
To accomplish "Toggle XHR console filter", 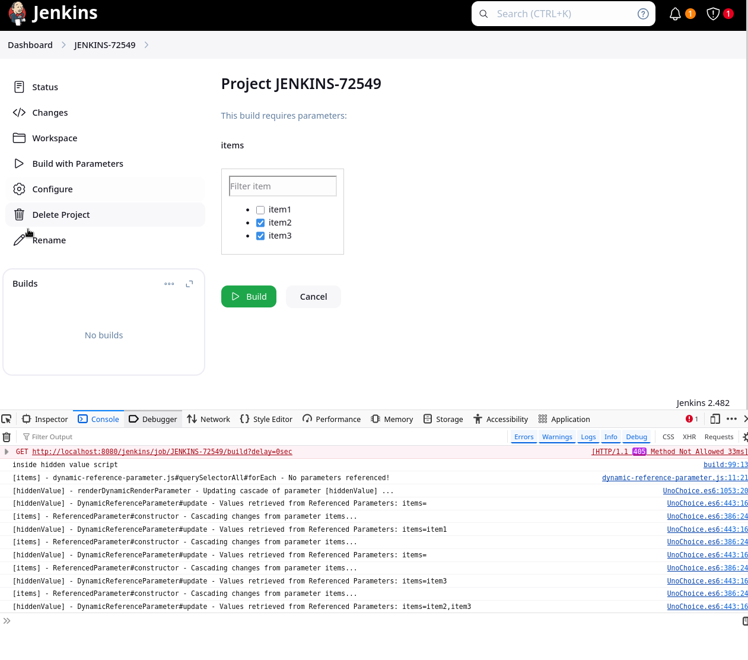I will tap(689, 437).
